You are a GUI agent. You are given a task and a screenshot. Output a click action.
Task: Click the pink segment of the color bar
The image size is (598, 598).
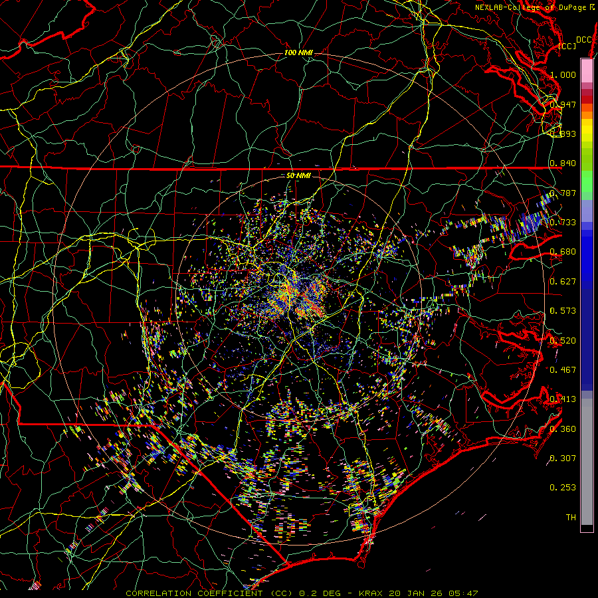click(x=587, y=71)
